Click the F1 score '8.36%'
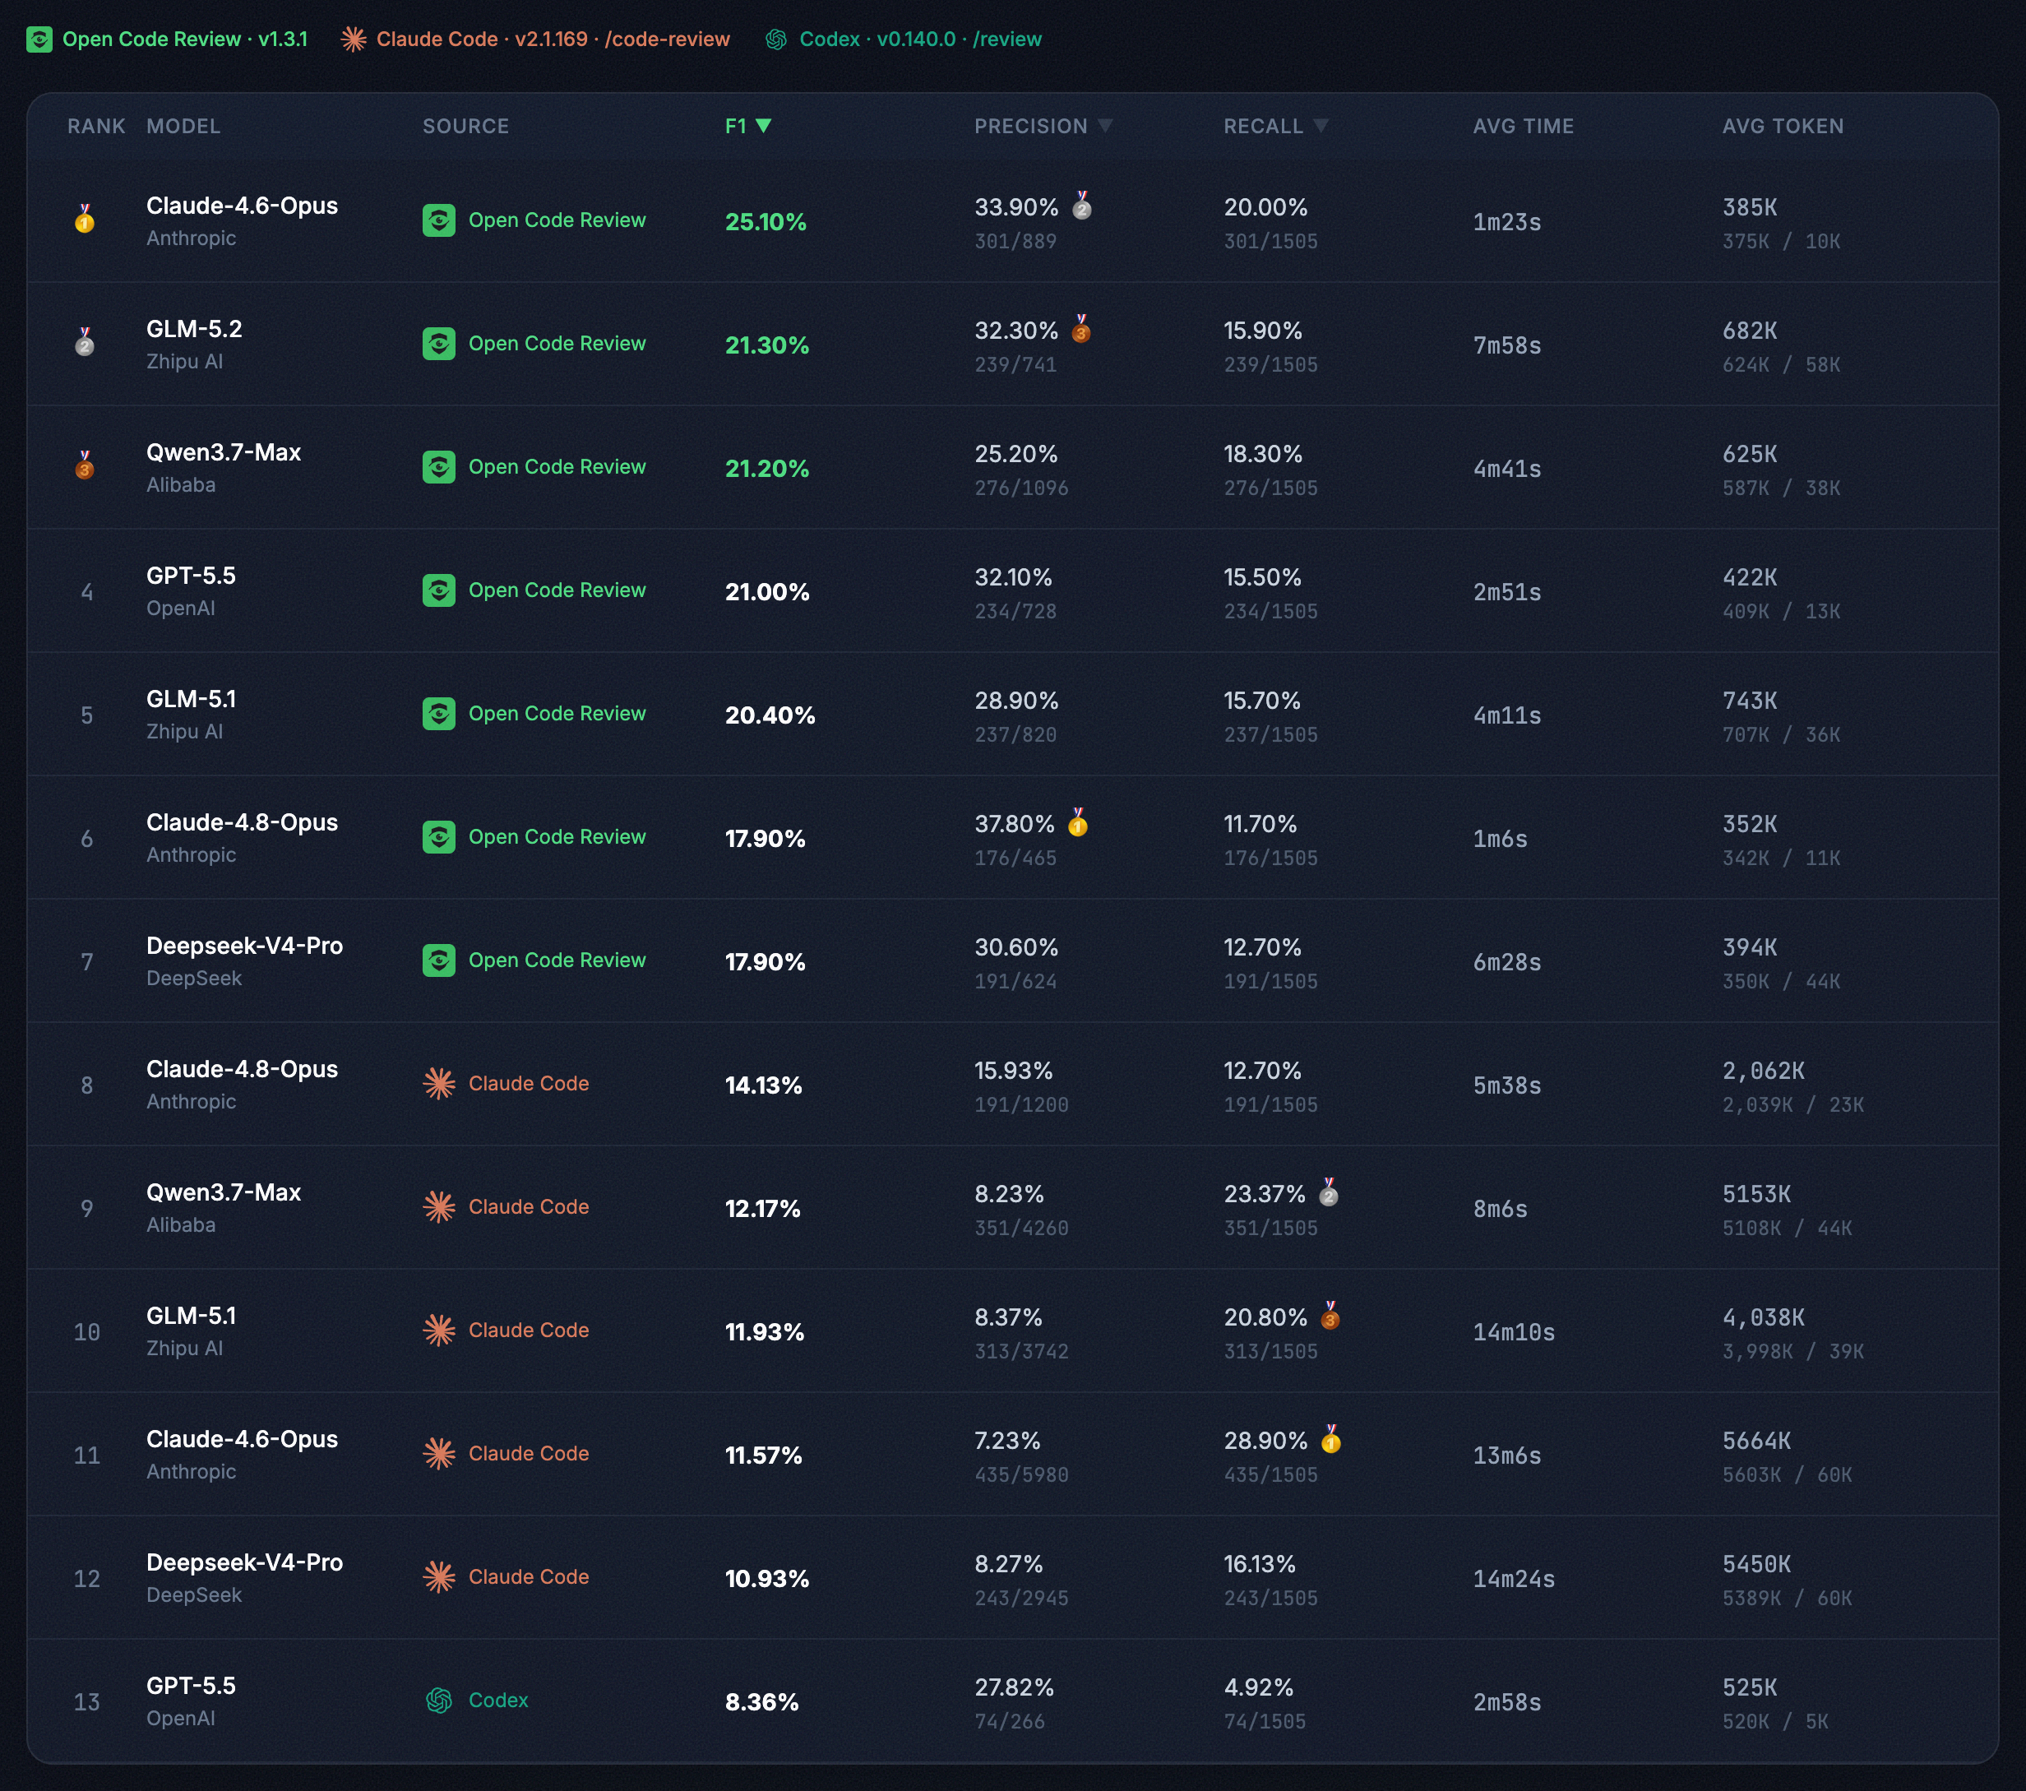The width and height of the screenshot is (2026, 1791). pyautogui.click(x=762, y=1703)
